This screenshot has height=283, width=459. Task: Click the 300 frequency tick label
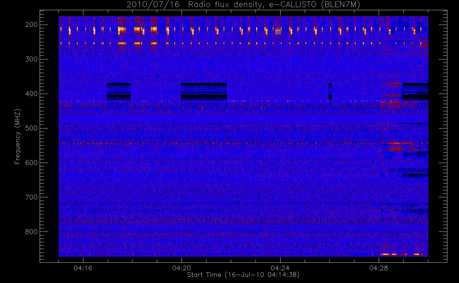[x=31, y=59]
